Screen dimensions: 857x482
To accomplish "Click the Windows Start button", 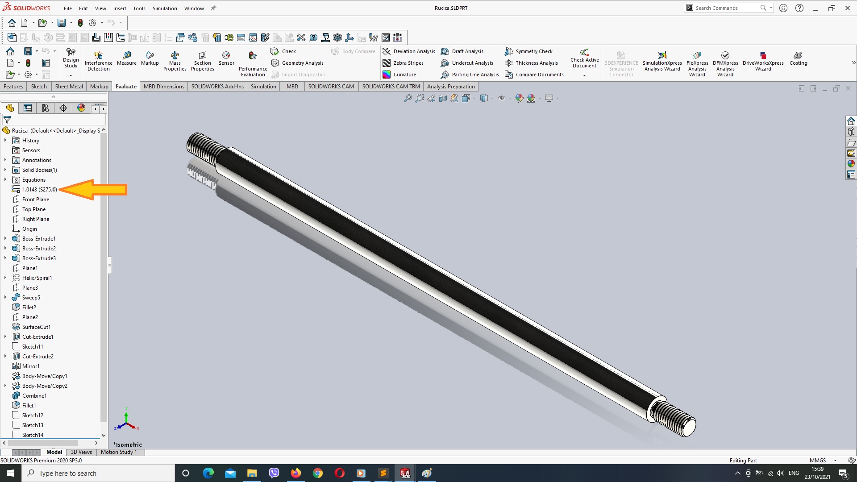I will coord(11,473).
